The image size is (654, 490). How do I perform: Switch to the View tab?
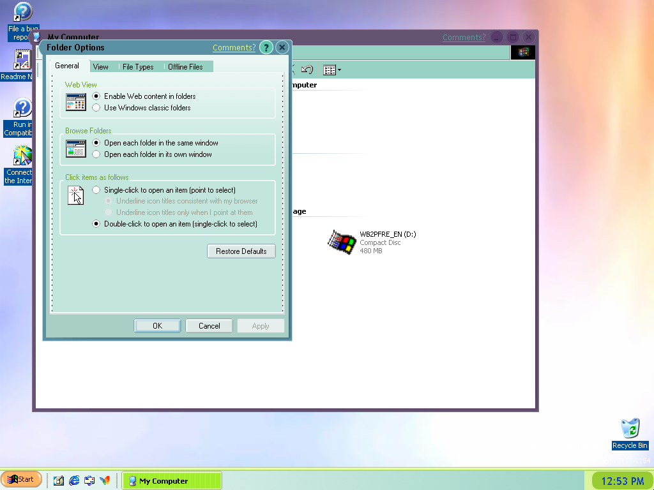[x=100, y=66]
